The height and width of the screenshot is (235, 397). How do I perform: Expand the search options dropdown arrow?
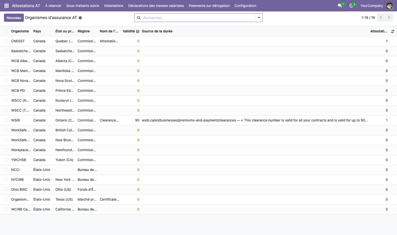coord(259,18)
